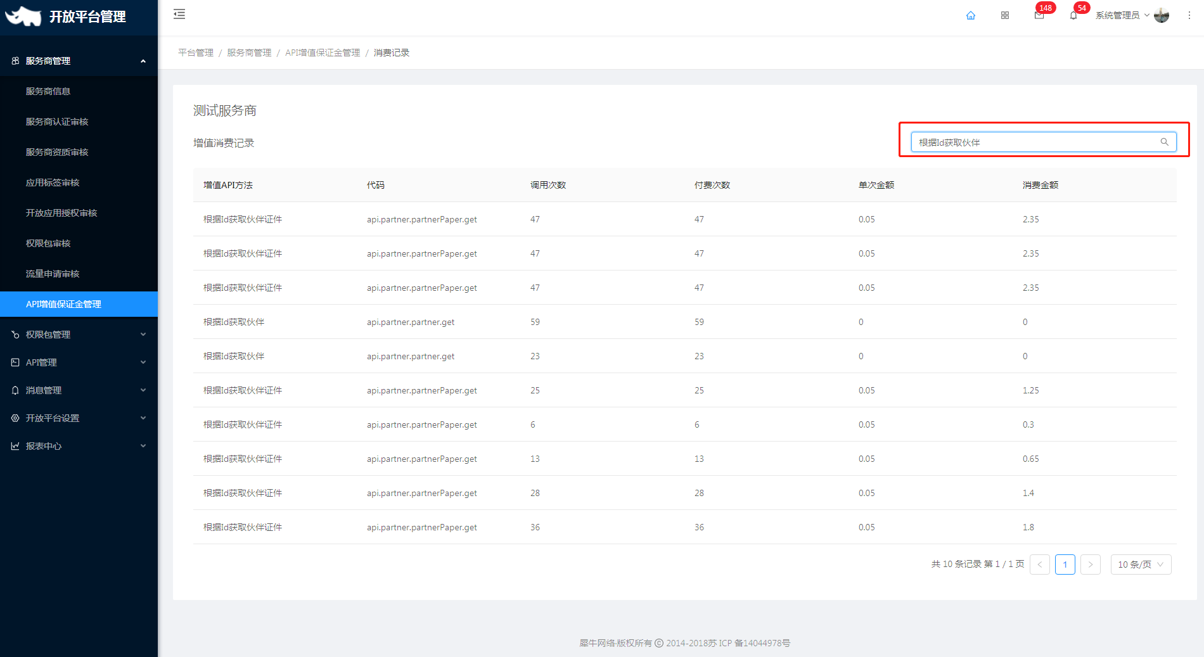The height and width of the screenshot is (657, 1204).
Task: Click the 开放平台设置 gear icon
Action: coord(15,418)
